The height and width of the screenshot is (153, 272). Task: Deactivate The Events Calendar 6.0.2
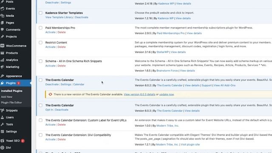pos(52,84)
